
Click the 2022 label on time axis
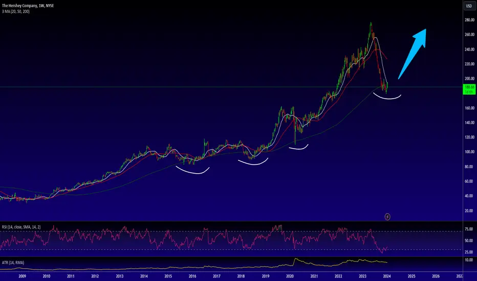338,276
